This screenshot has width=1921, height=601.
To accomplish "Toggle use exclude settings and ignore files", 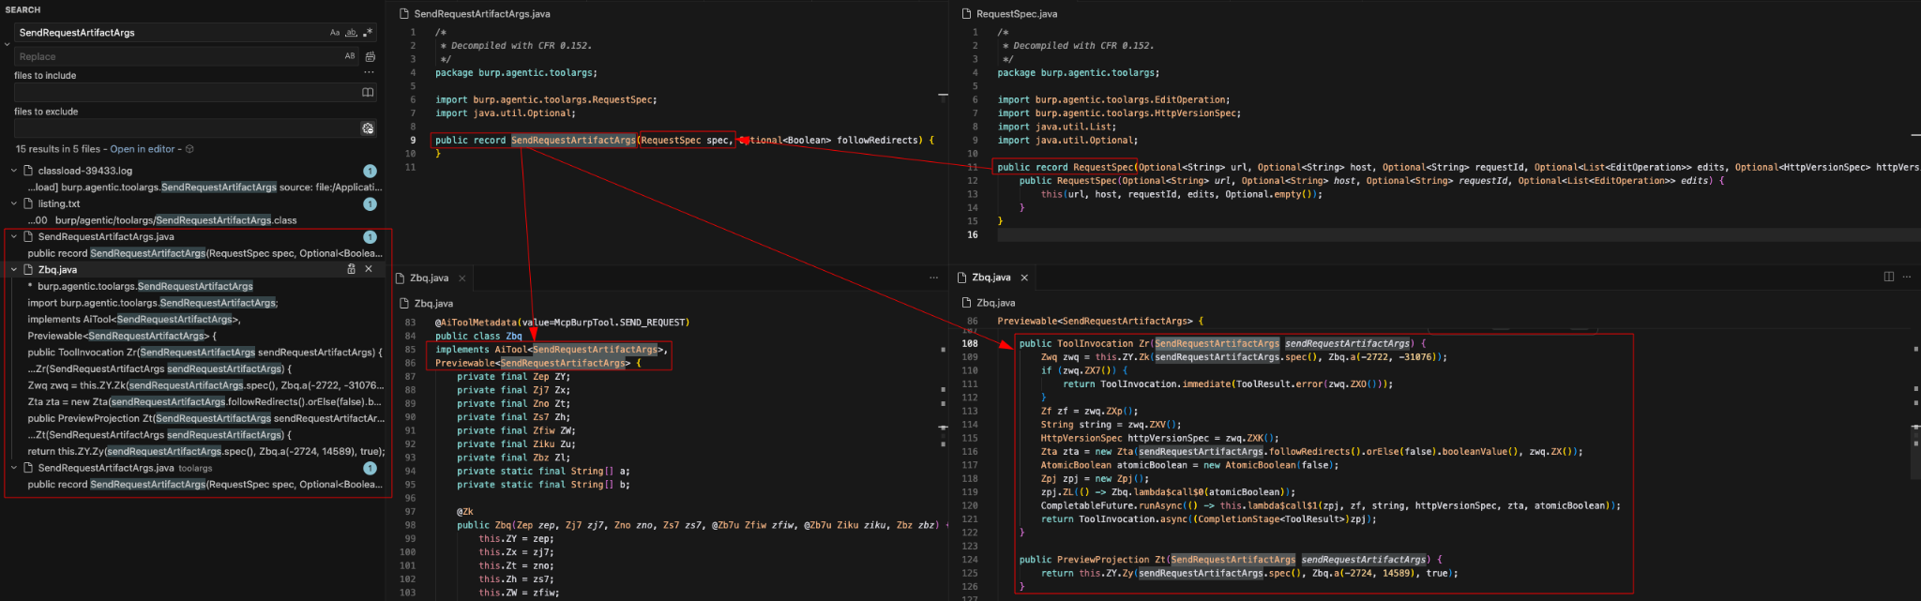I will pos(368,128).
